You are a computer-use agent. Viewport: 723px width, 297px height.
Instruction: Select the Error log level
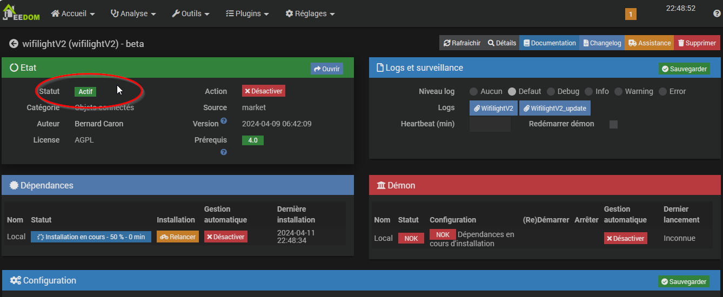(x=663, y=92)
